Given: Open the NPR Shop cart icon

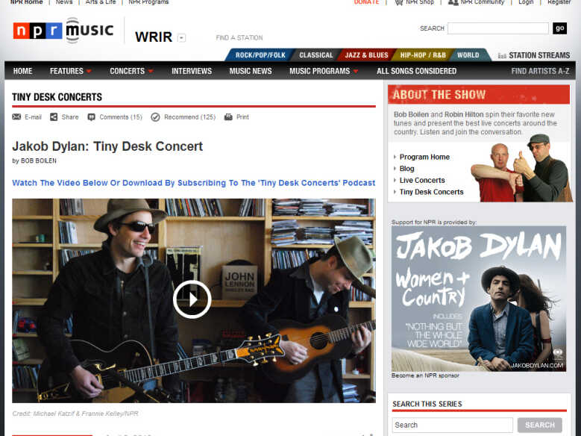Looking at the screenshot, I should point(399,2).
